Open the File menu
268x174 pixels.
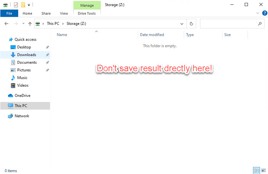point(9,13)
